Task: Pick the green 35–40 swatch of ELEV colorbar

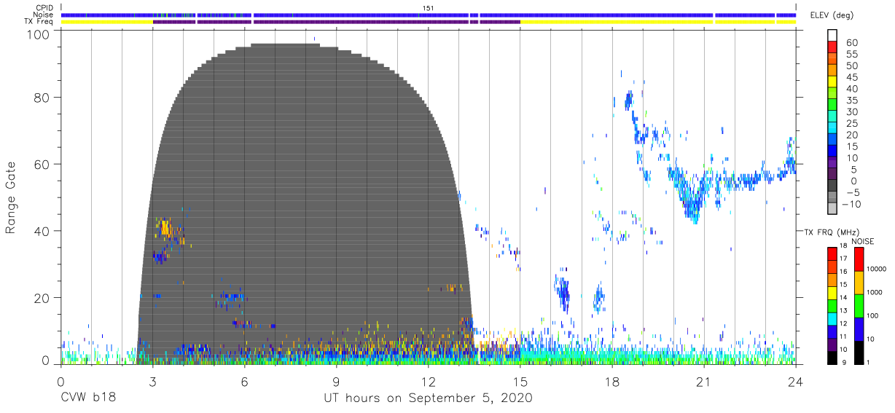Action: pos(832,93)
